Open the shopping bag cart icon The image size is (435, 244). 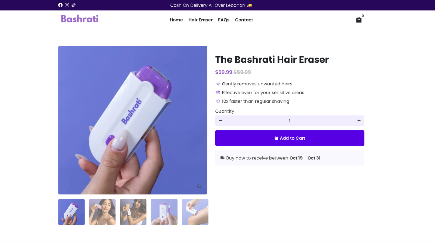[359, 20]
